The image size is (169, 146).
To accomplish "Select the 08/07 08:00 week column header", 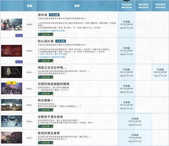I will tap(143, 6).
